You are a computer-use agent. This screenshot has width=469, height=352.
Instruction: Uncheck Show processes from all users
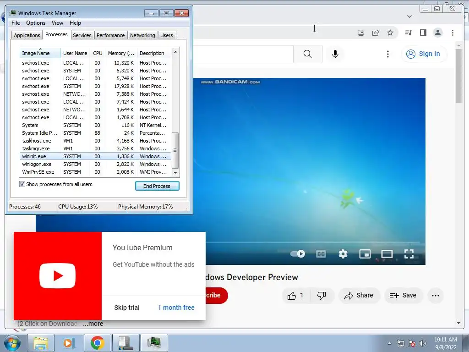[x=22, y=184]
